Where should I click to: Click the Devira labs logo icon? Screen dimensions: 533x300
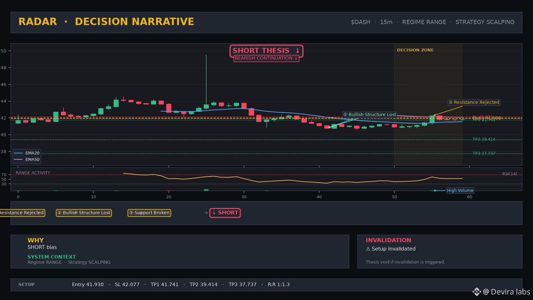(x=477, y=292)
